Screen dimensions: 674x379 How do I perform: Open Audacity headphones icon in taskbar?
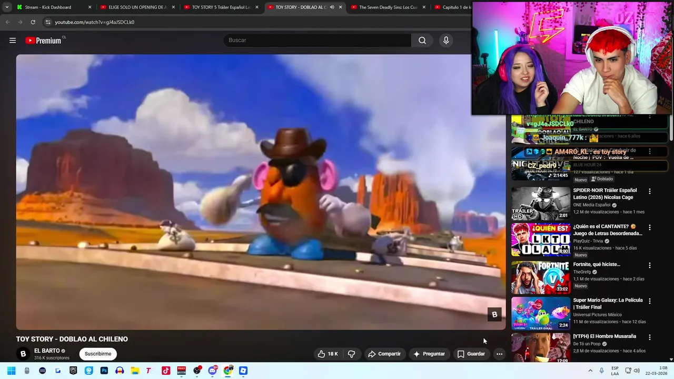pyautogui.click(x=120, y=371)
